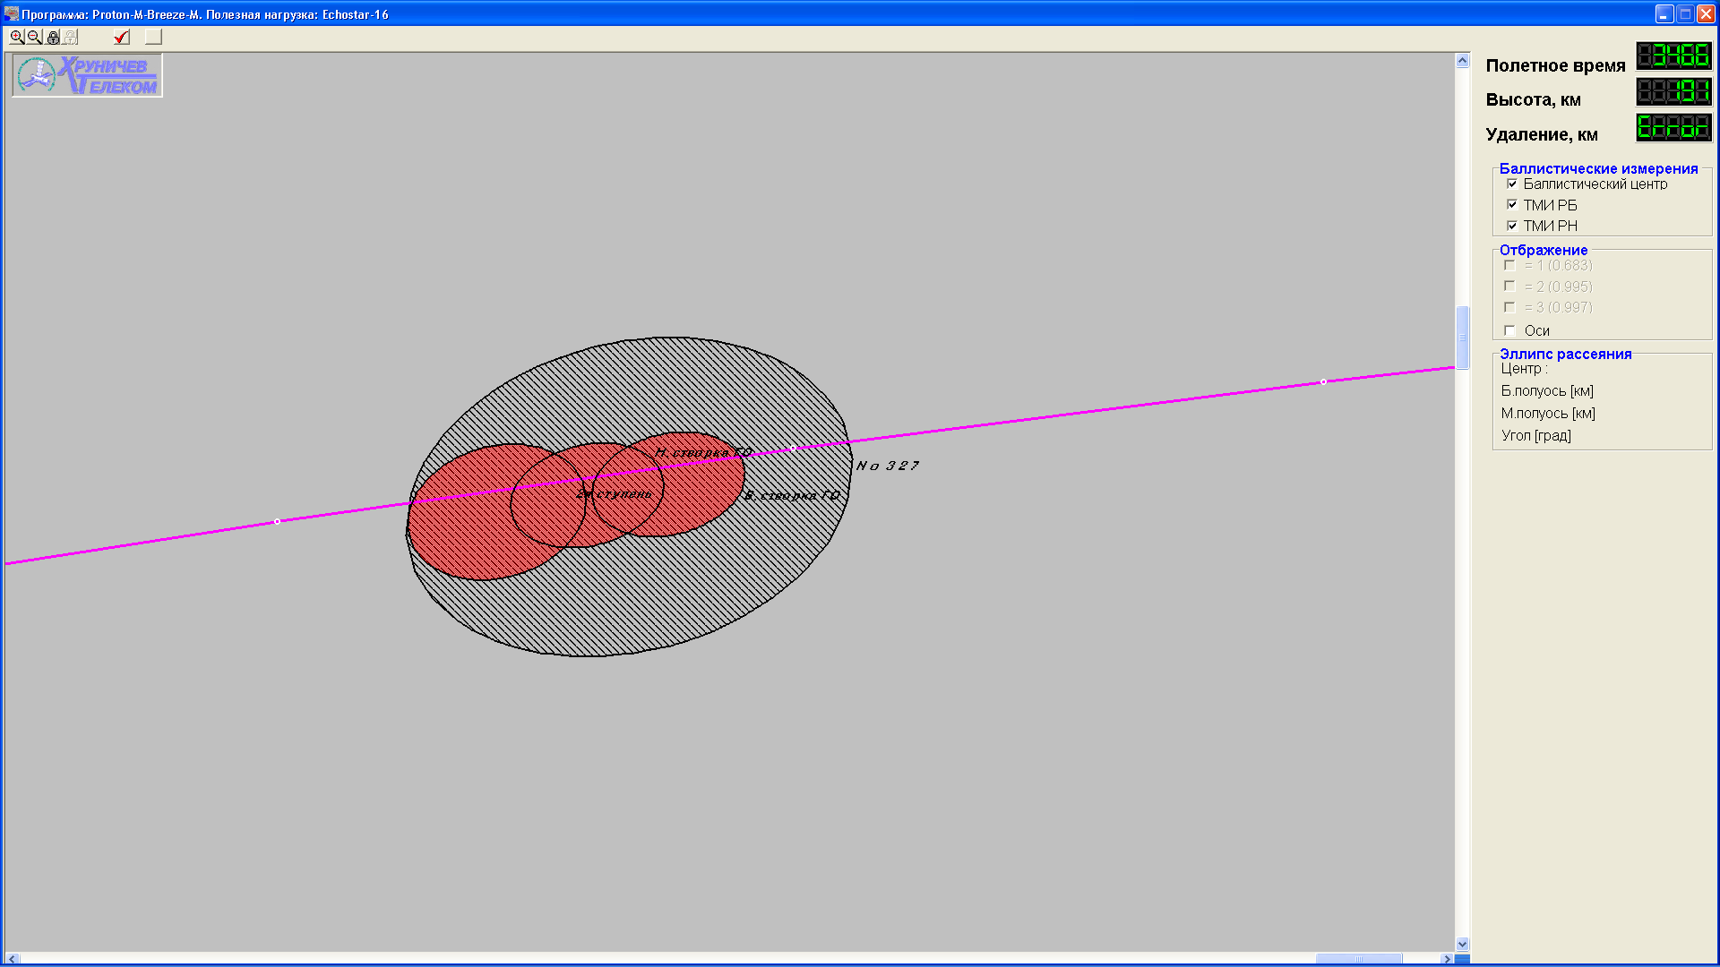Viewport: 1720px width, 967px height.
Task: Click the red checkmark toolbar button
Action: 122,37
